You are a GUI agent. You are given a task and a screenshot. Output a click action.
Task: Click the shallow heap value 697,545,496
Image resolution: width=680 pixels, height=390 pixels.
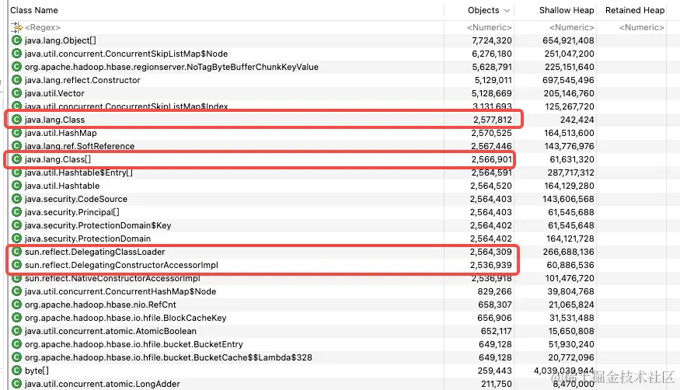(x=568, y=80)
